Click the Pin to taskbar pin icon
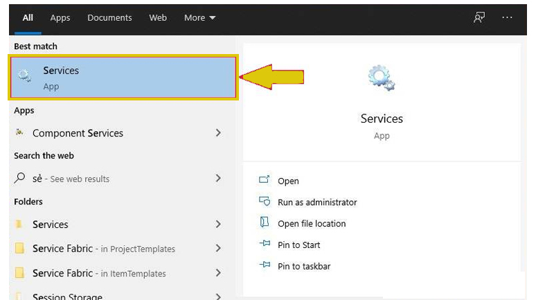Screen dimensions: 554x300 click(x=265, y=265)
